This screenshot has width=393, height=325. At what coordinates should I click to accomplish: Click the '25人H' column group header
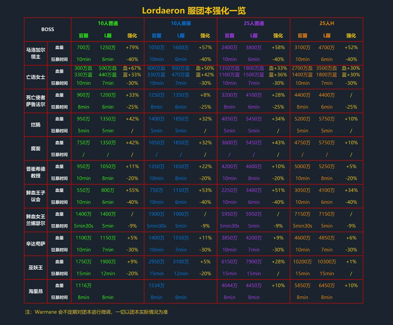click(327, 23)
